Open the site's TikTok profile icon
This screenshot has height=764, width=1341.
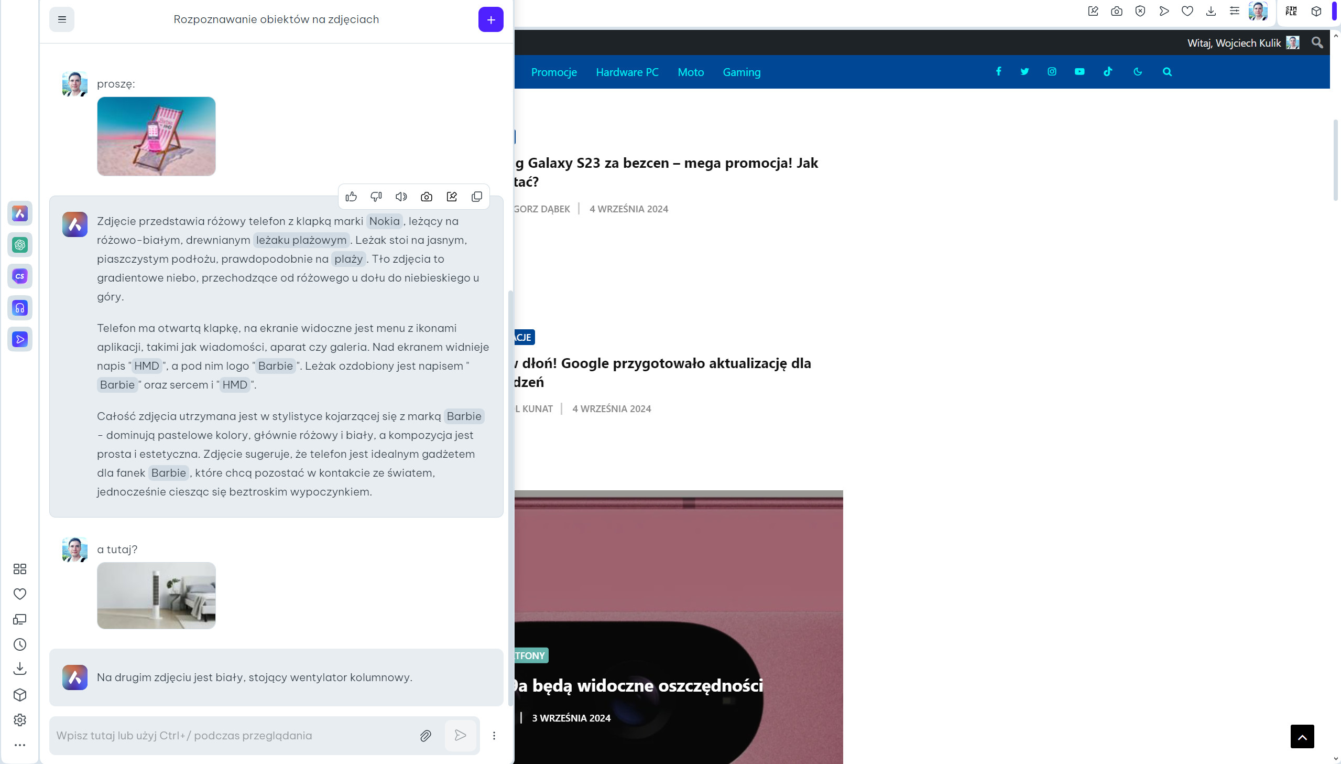(x=1108, y=72)
